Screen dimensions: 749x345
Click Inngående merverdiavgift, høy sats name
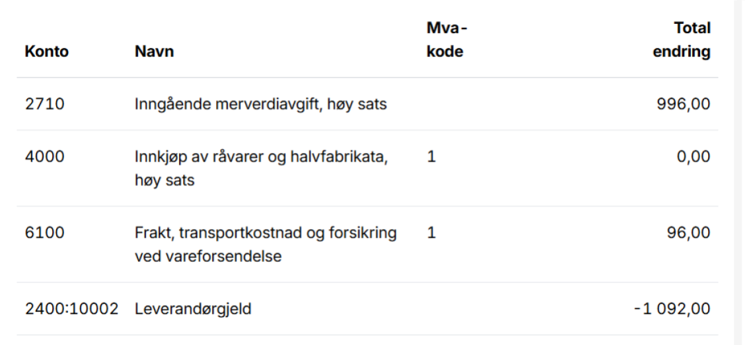[x=261, y=104]
